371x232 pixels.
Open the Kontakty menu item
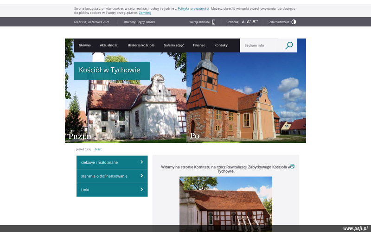coord(221,45)
